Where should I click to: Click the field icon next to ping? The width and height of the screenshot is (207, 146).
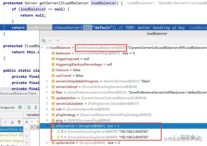pyautogui.click(x=53, y=120)
